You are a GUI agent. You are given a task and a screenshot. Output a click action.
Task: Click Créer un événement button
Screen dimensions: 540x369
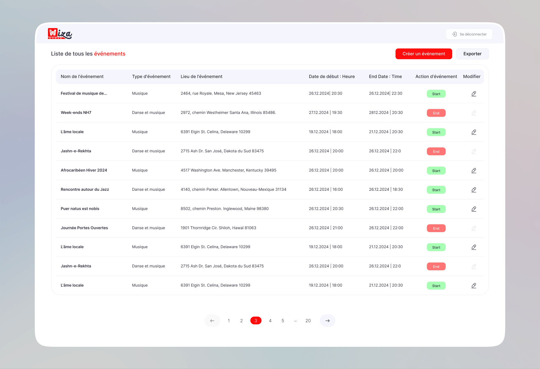[x=424, y=54]
